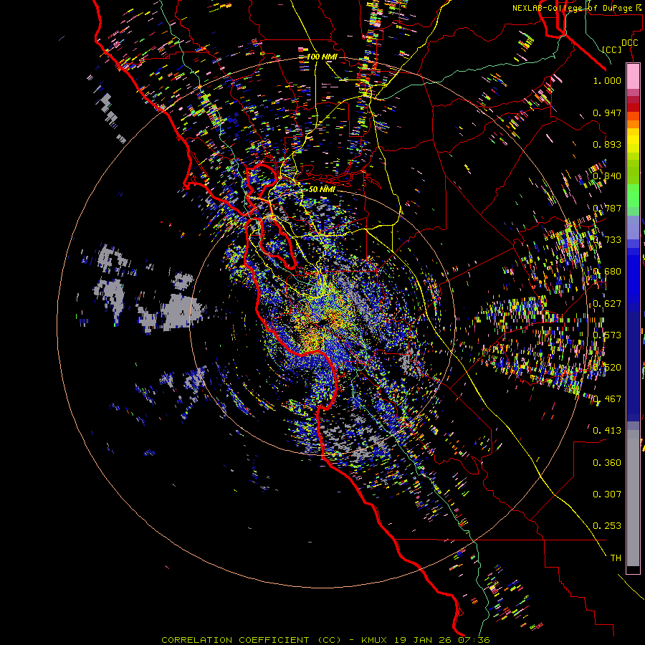Select the 0.893 scale value

[607, 144]
